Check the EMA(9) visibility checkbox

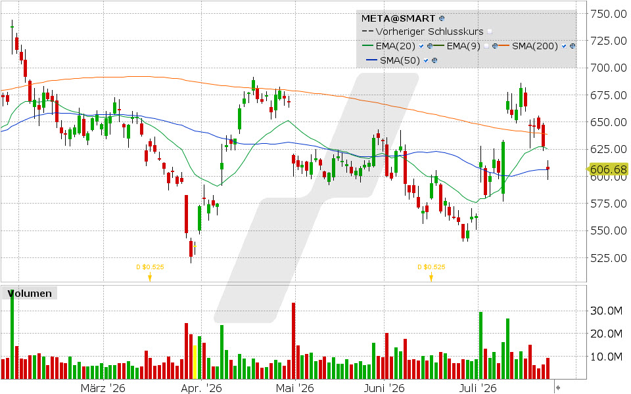click(x=486, y=46)
